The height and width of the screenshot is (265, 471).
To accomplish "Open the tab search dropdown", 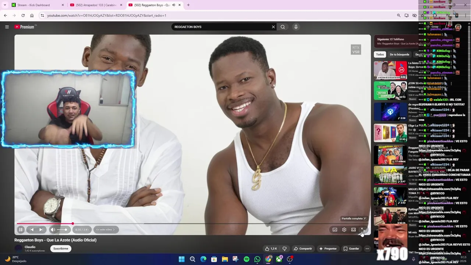I will click(5, 5).
